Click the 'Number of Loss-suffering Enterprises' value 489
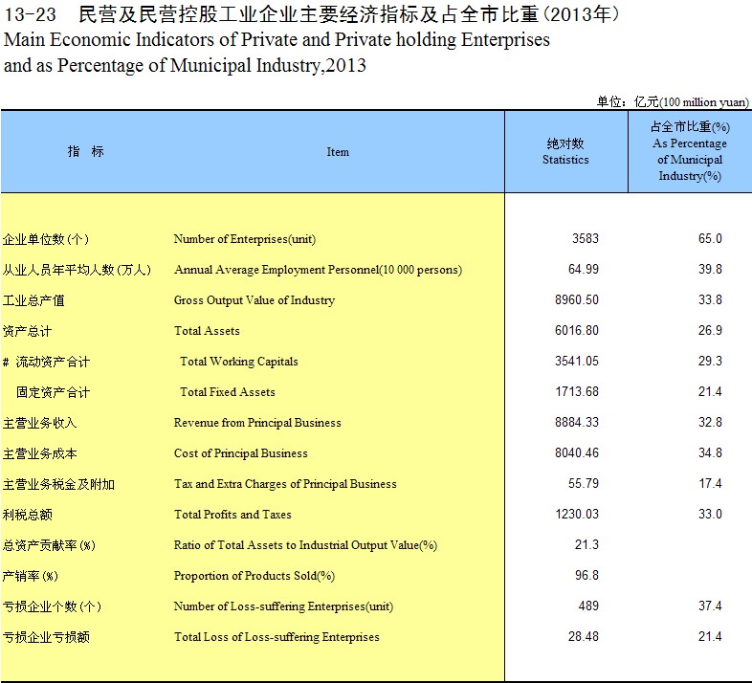The image size is (752, 683). [588, 606]
